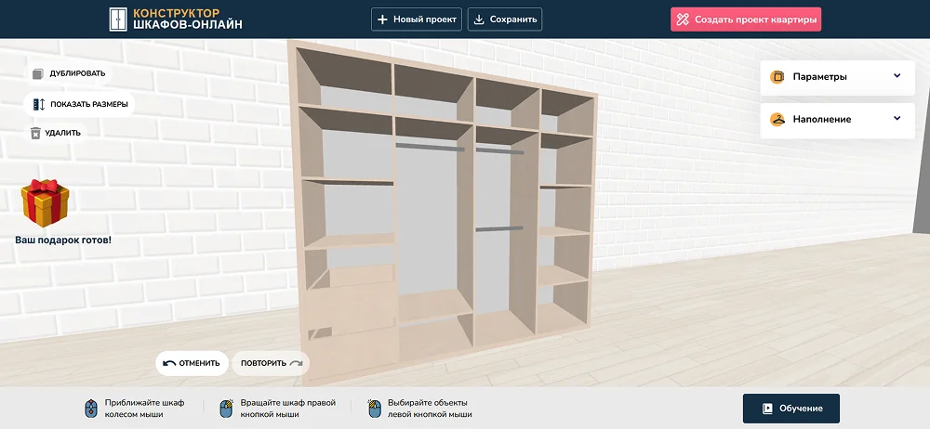Click the Наполнение hanger icon
This screenshot has width=930, height=429.
tap(777, 119)
